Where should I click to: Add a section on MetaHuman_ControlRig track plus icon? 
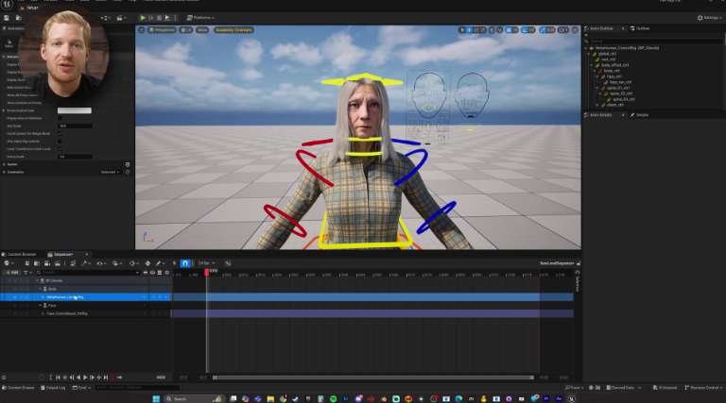pos(145,297)
